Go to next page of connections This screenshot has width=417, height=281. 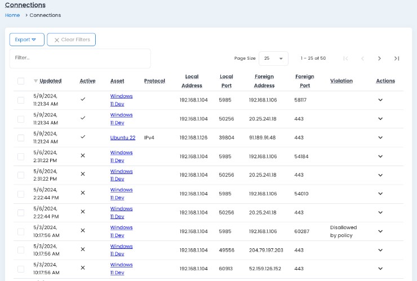coord(379,59)
